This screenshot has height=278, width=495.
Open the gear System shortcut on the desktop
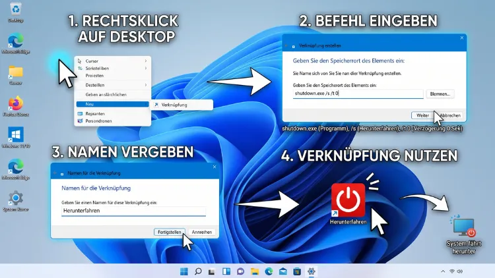click(x=15, y=198)
